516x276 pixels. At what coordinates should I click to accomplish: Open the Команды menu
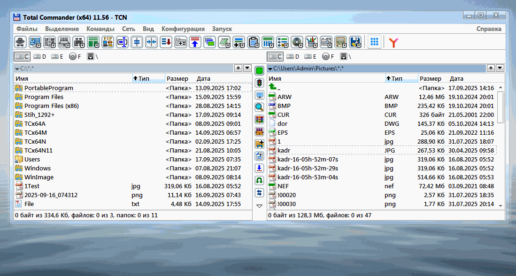[x=100, y=29]
